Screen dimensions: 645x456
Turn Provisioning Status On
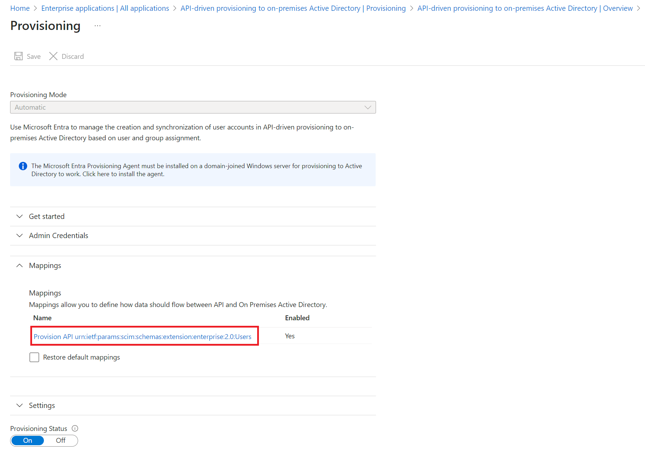pos(28,441)
